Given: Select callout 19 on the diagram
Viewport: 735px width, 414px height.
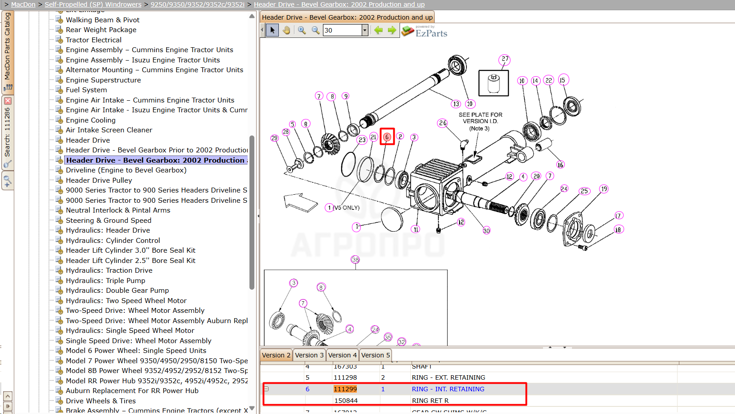Looking at the screenshot, I should point(604,189).
